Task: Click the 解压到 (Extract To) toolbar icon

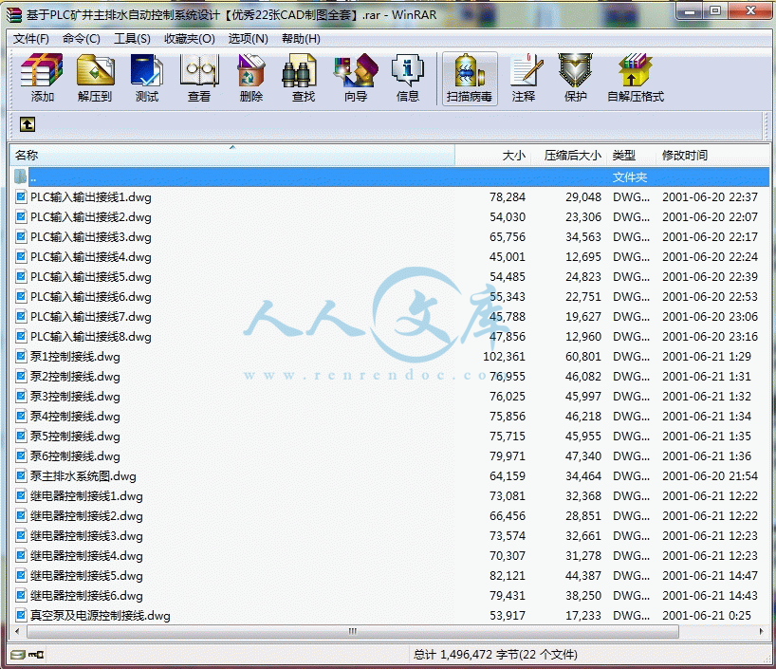Action: pos(95,78)
